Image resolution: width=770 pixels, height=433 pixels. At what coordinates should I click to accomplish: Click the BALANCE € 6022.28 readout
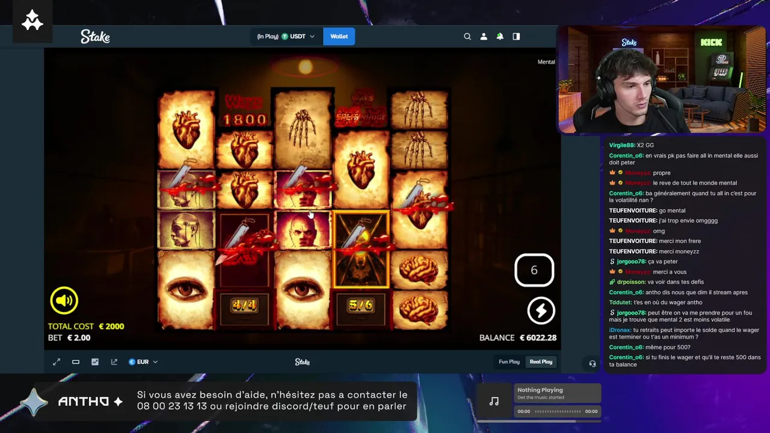click(x=518, y=338)
